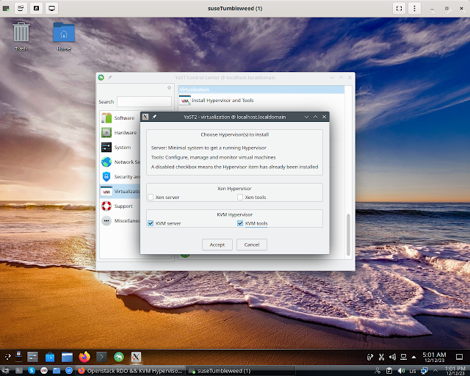Maximize the YaST2 virtualization dialog
Image resolution: width=470 pixels, height=376 pixels.
pyautogui.click(x=315, y=117)
